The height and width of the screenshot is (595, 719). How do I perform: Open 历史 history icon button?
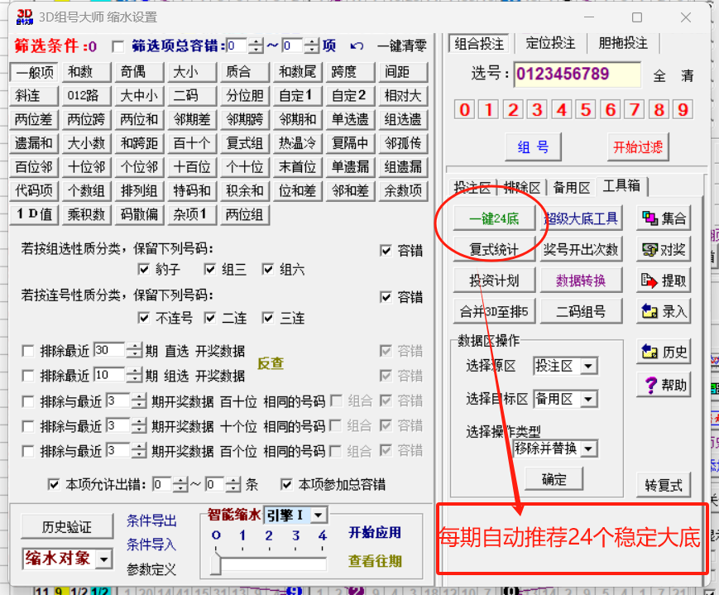(664, 352)
